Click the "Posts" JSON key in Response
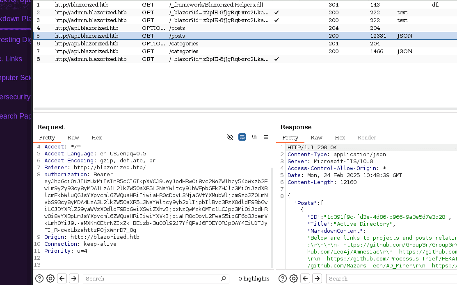Viewport: 457px width, 285px height. click(x=306, y=203)
